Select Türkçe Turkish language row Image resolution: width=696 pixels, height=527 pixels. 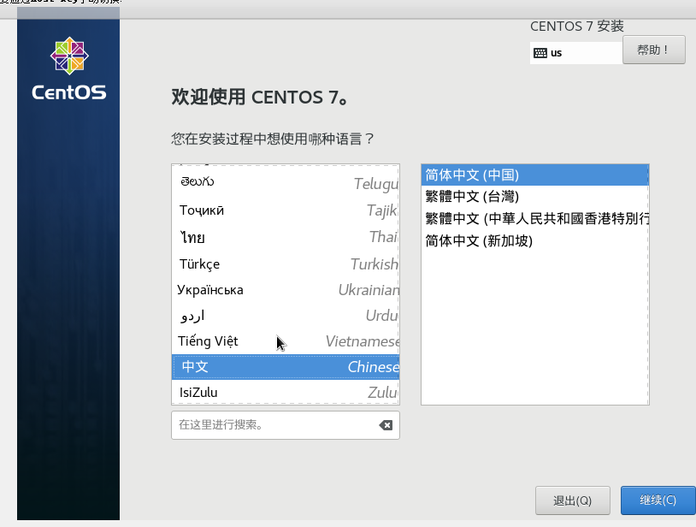tap(286, 264)
